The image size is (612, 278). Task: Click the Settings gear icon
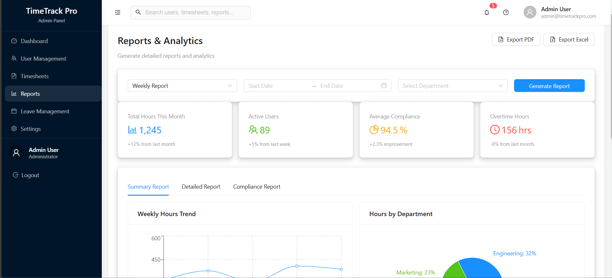click(x=14, y=129)
